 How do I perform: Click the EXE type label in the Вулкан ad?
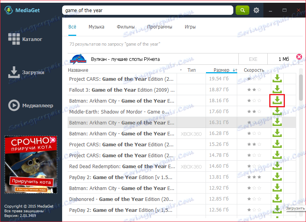click(253, 59)
